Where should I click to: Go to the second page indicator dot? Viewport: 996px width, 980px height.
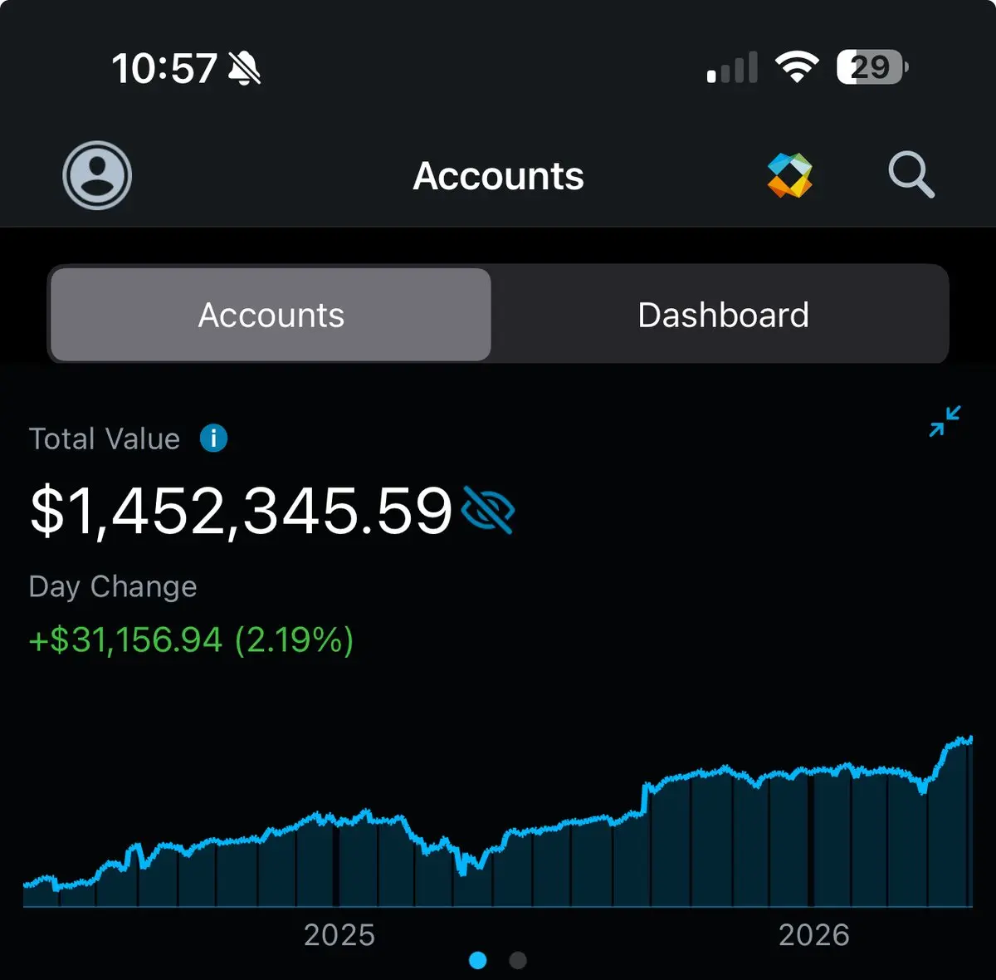[518, 960]
